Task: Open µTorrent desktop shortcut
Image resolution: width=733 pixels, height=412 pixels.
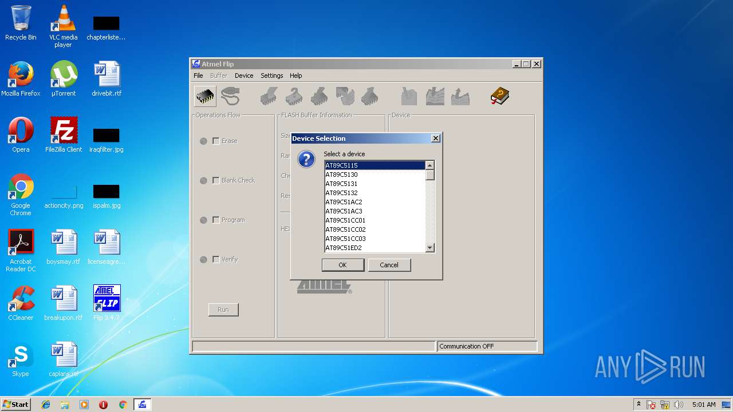Action: click(x=64, y=79)
